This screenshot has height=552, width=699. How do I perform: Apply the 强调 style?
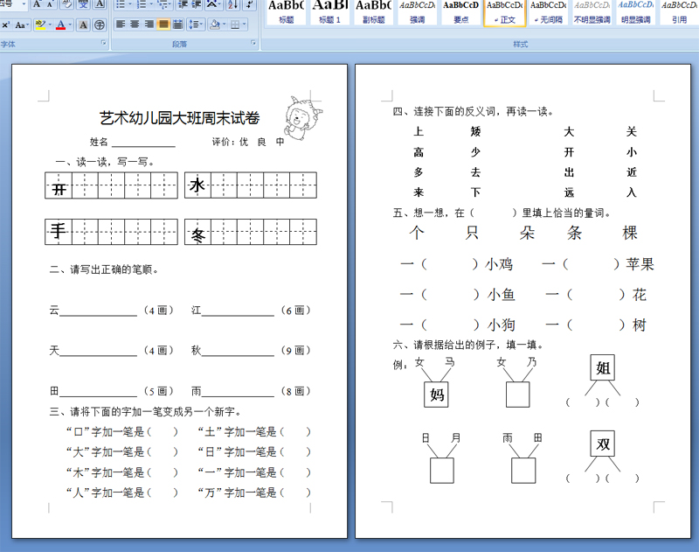click(x=417, y=12)
